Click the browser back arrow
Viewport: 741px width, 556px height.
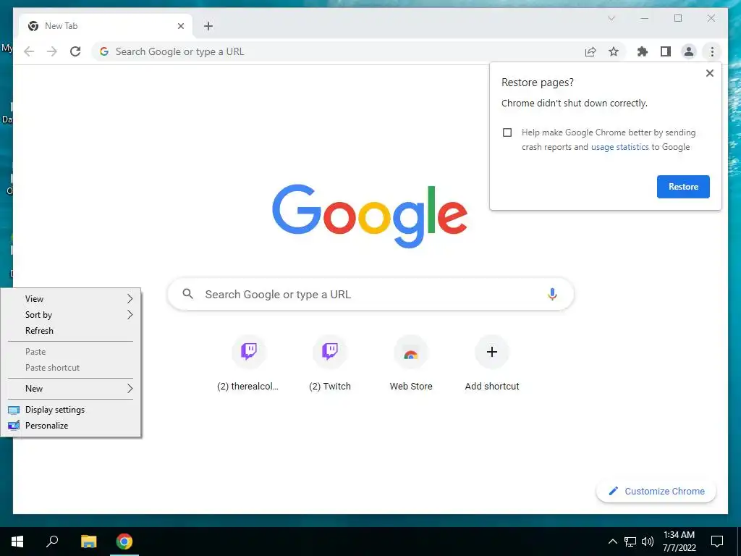(29, 51)
